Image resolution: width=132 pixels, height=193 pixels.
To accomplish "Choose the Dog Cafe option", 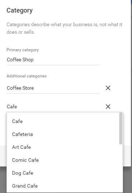I will point(63,173).
